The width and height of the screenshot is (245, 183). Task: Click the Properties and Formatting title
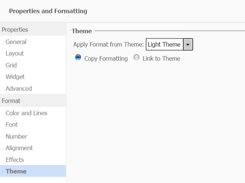click(48, 11)
